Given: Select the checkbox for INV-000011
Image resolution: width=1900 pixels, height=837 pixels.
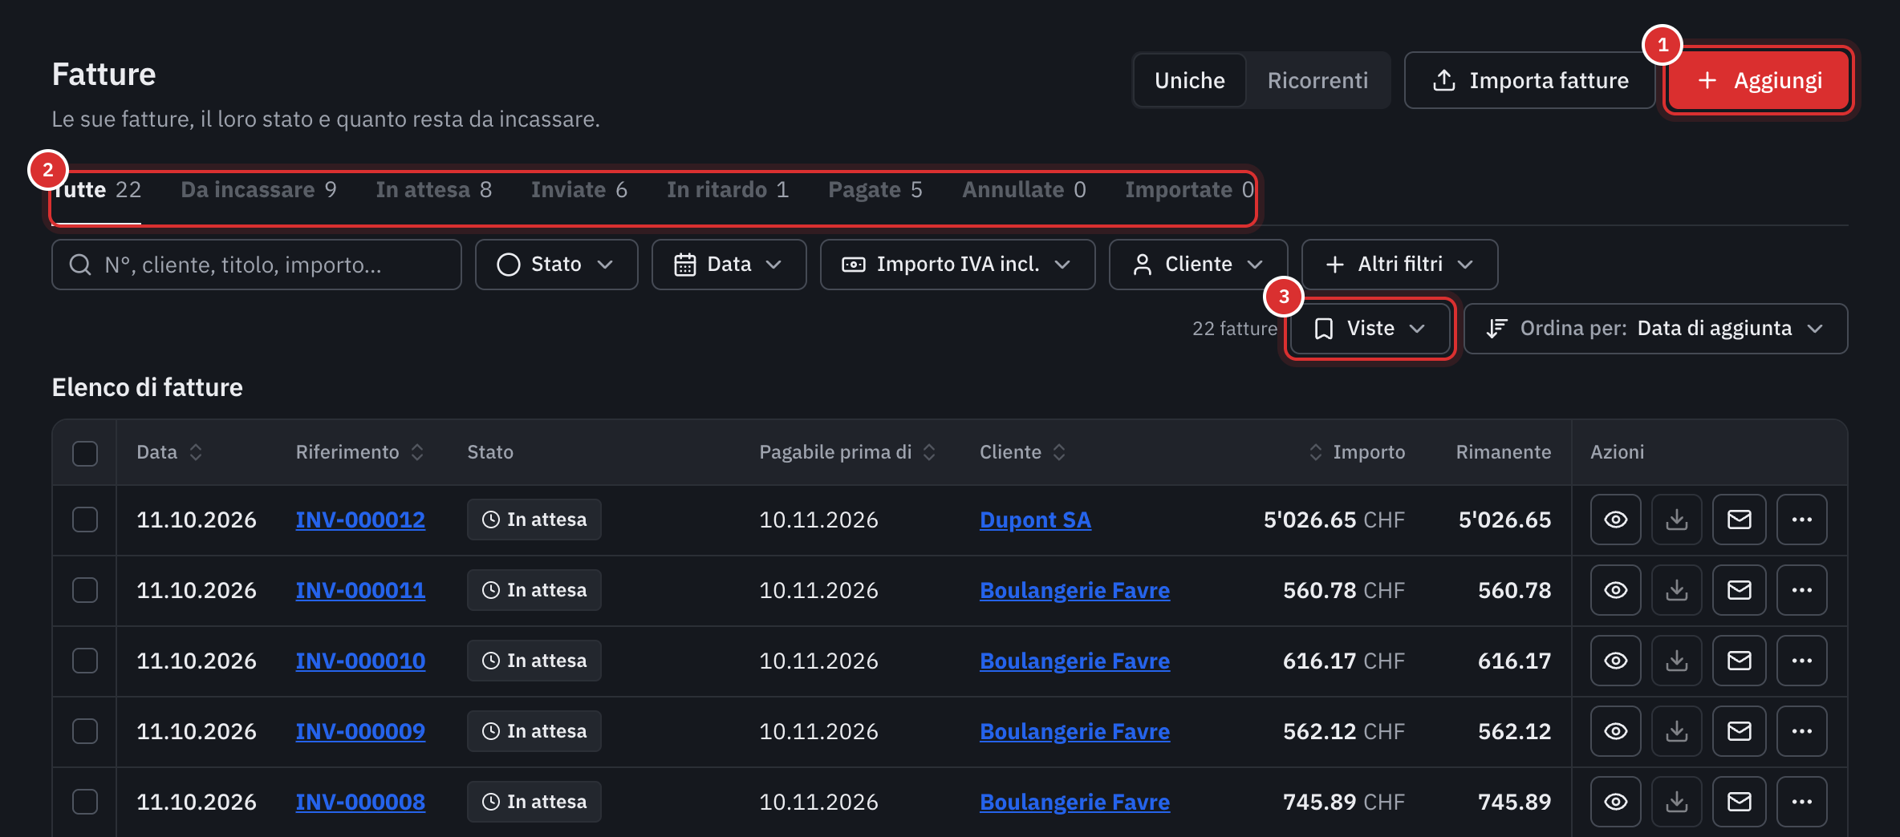Looking at the screenshot, I should point(85,590).
